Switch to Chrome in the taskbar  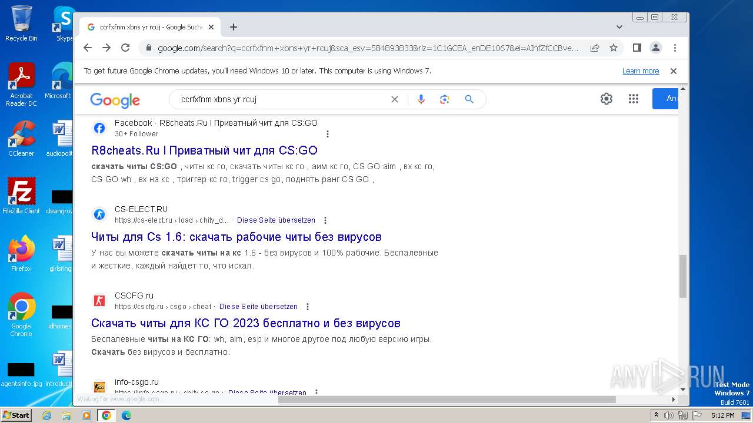click(x=106, y=415)
